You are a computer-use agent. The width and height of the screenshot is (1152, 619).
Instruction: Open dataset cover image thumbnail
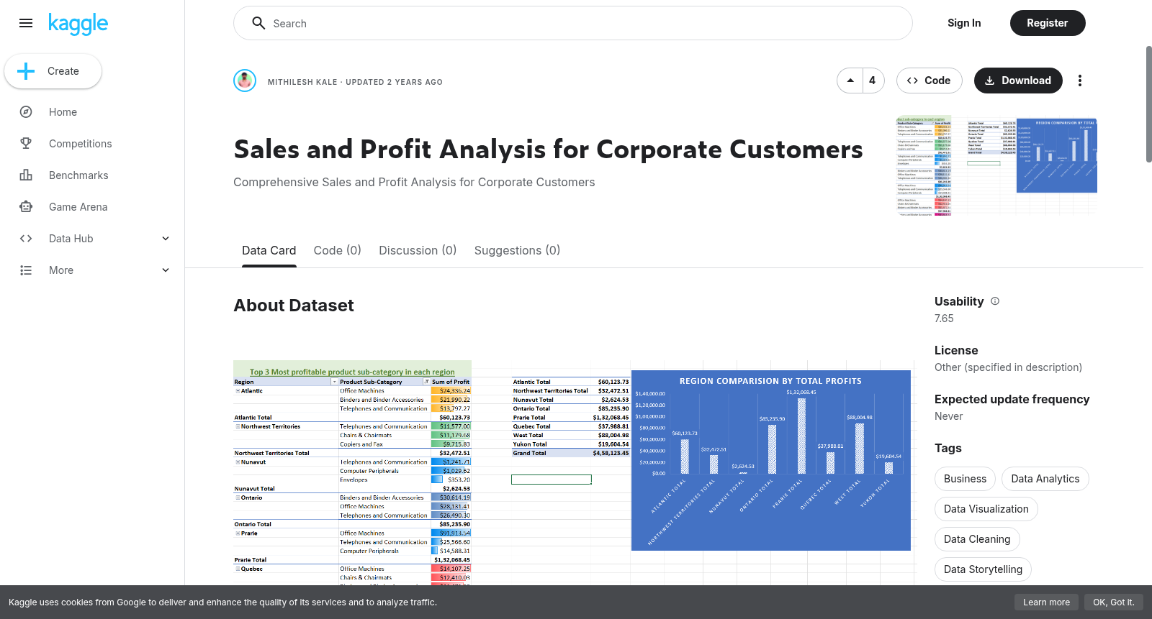click(996, 165)
